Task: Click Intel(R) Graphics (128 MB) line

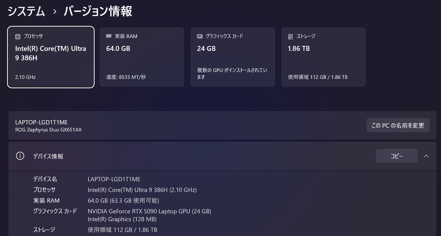Action: point(122,219)
